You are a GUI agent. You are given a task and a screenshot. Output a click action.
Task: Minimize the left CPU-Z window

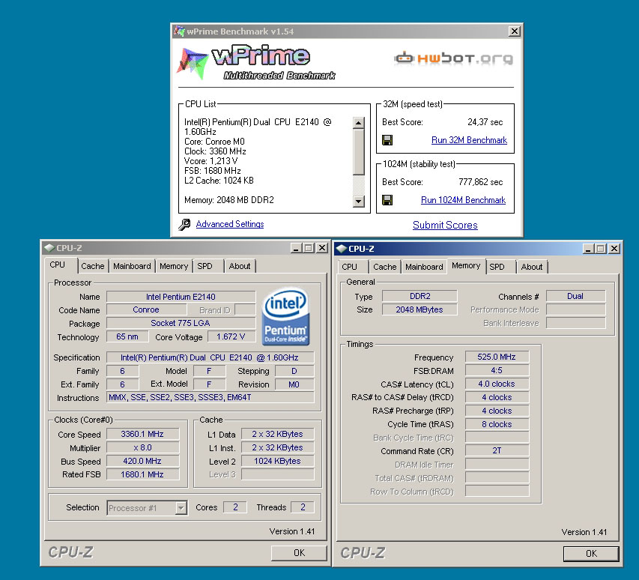(x=296, y=248)
